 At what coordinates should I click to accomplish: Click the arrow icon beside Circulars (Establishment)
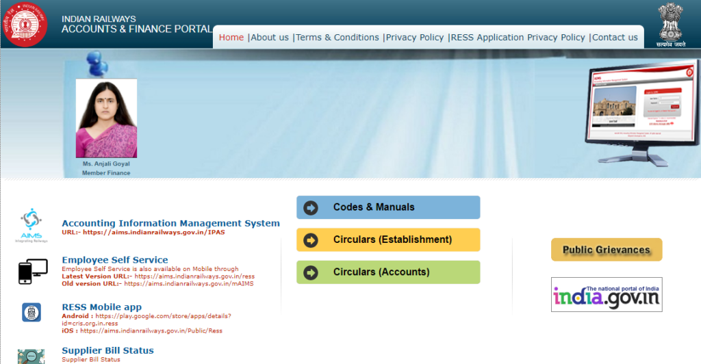tap(311, 240)
